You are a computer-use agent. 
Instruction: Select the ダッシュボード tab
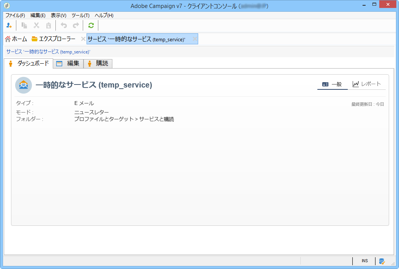[x=28, y=64]
